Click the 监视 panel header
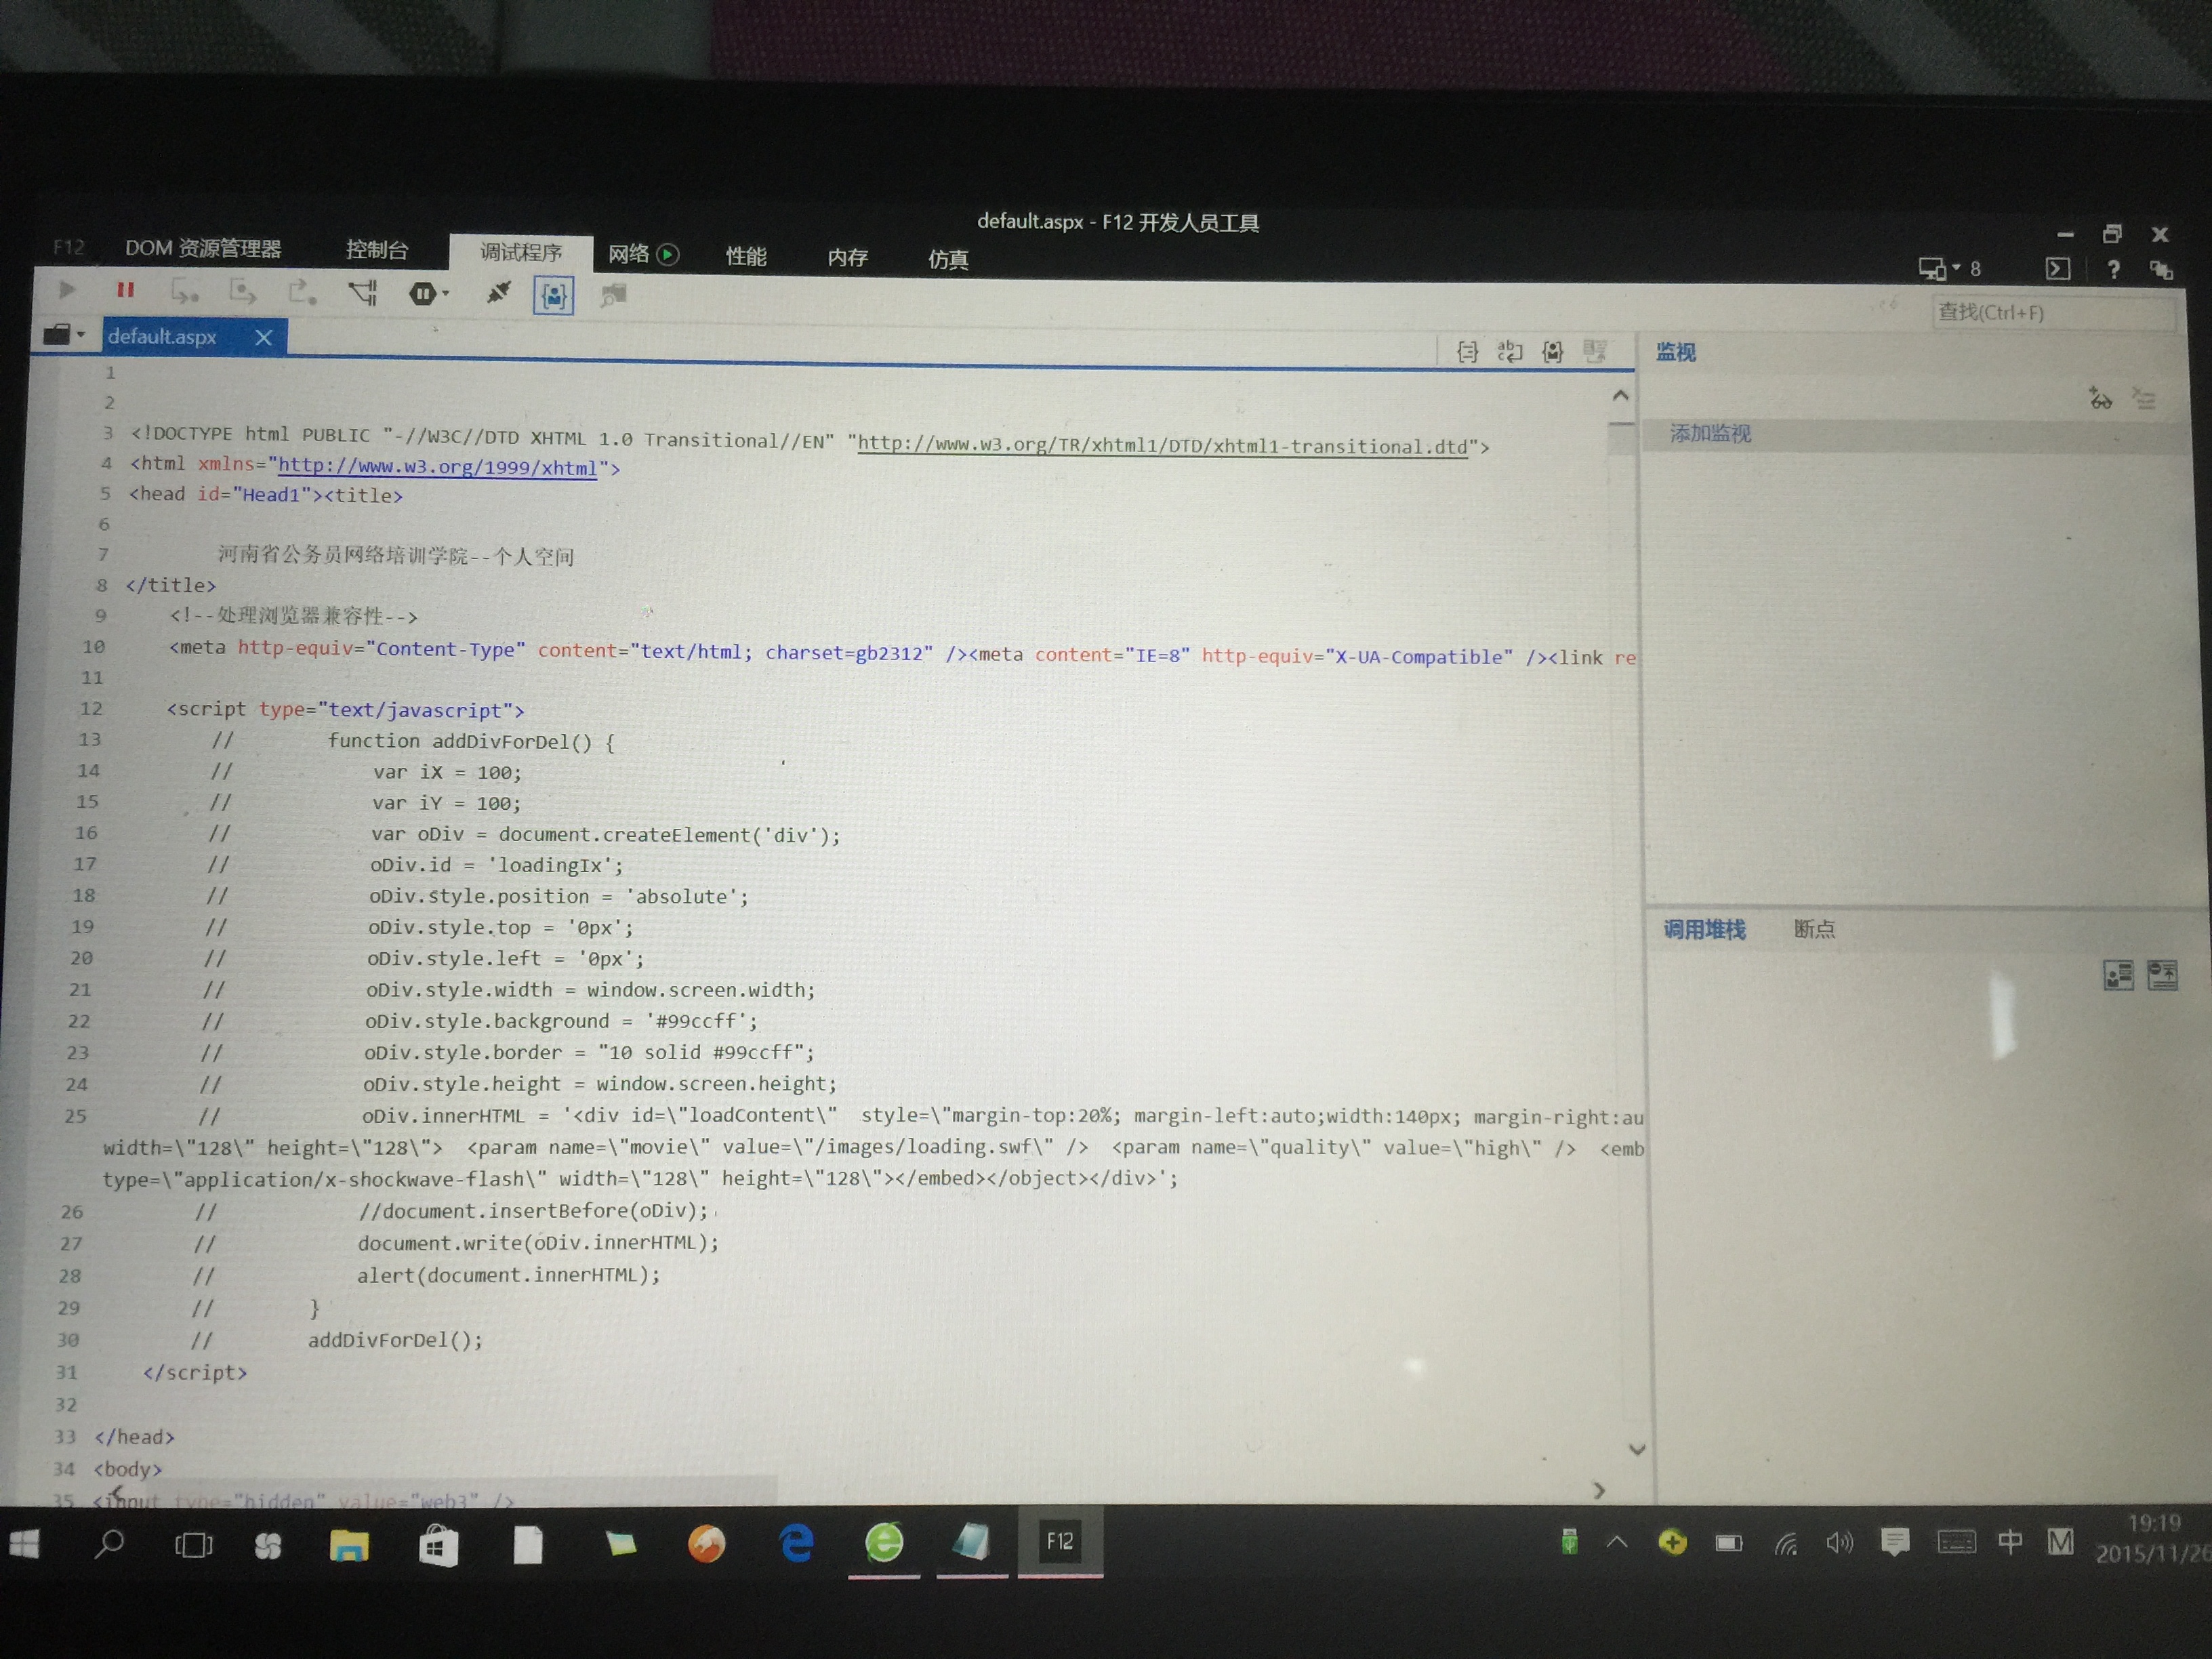The width and height of the screenshot is (2212, 1659). click(x=1676, y=352)
